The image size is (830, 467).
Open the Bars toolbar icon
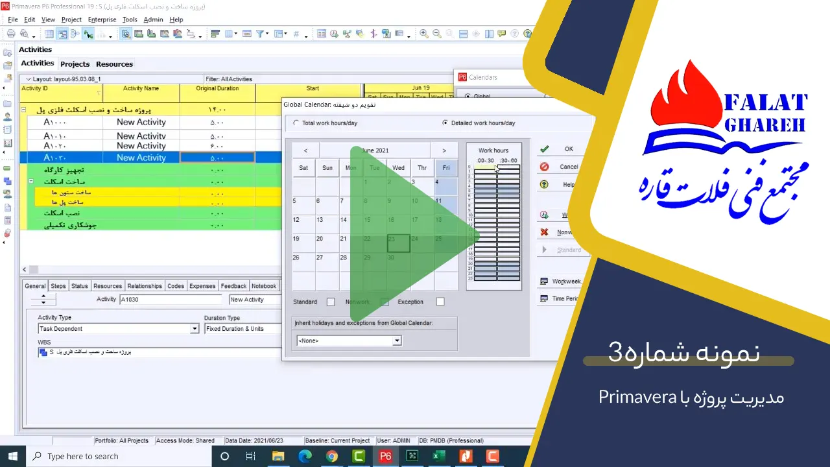(x=215, y=34)
